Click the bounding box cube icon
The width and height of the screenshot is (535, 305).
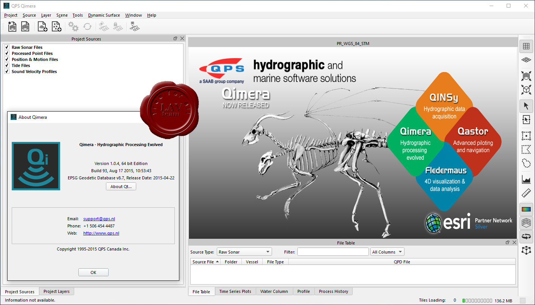coord(526,250)
